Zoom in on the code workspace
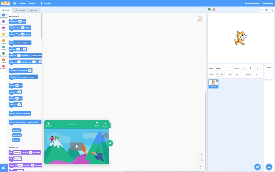275x172 pixels. pos(201,154)
